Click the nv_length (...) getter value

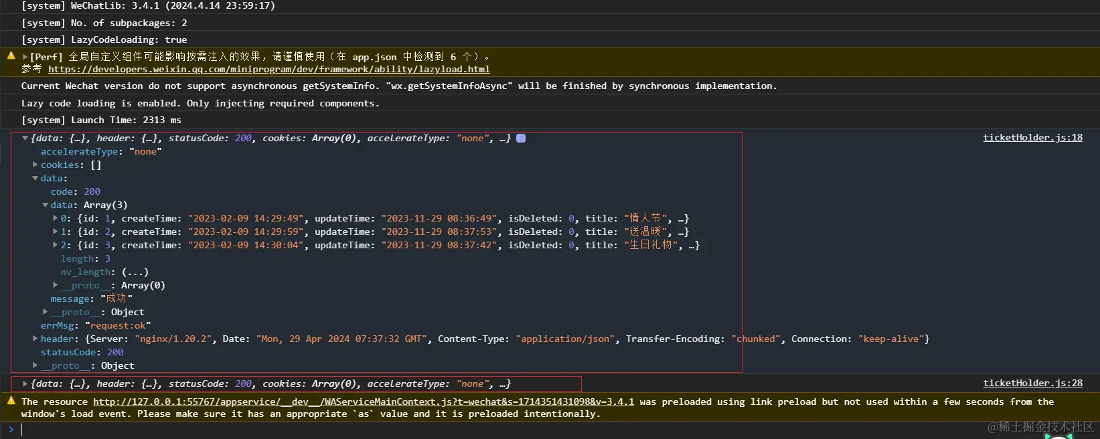[135, 272]
